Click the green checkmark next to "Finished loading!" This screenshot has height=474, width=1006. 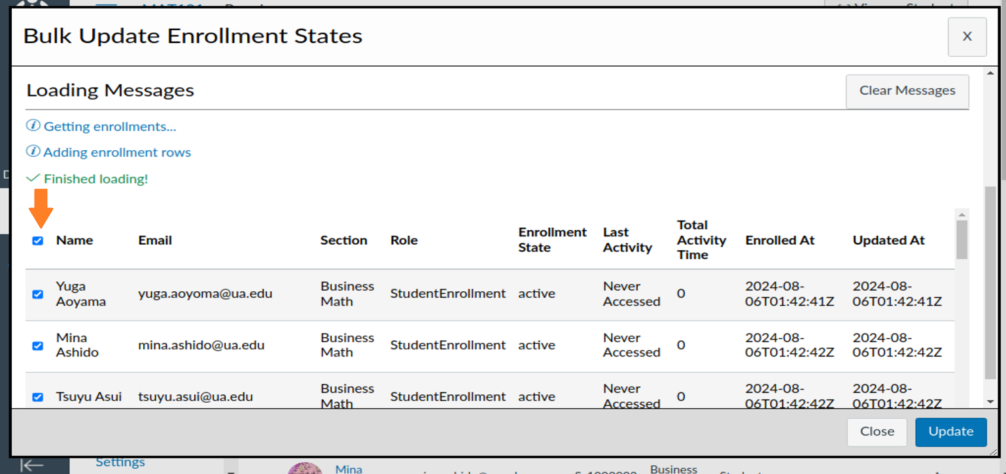(32, 178)
